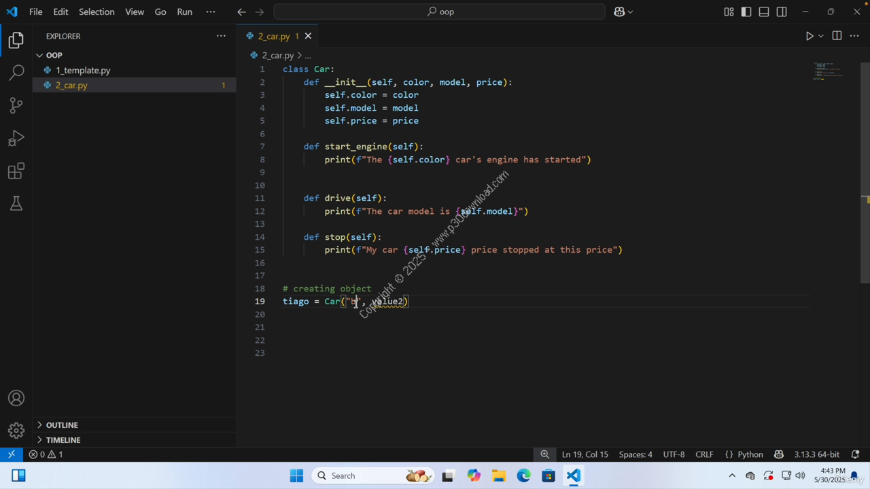Open the Run and Debug view
The height and width of the screenshot is (489, 870).
(x=16, y=138)
